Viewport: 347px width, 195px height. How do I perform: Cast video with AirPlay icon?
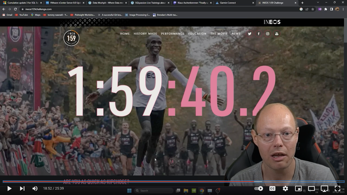pos(324,188)
